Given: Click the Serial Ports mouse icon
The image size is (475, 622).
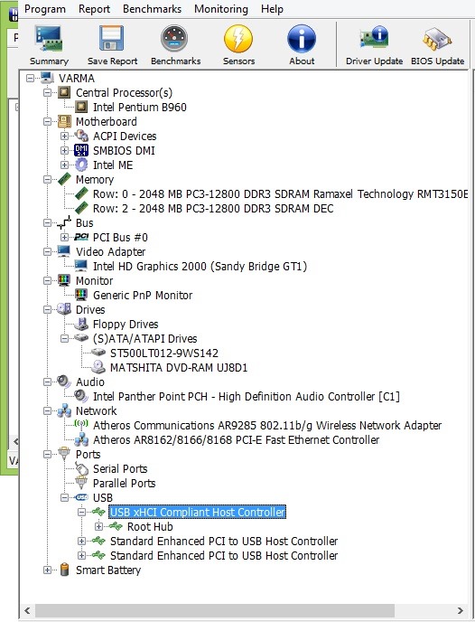Looking at the screenshot, I should 81,468.
